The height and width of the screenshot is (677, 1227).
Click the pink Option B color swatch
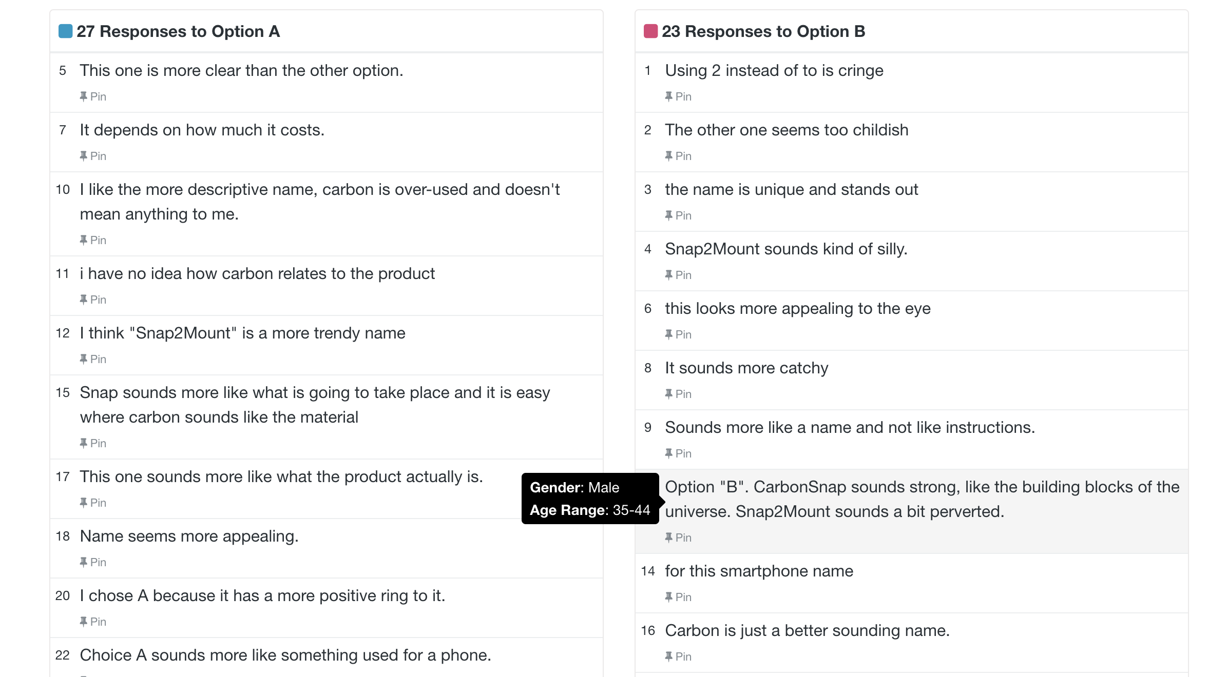[651, 31]
